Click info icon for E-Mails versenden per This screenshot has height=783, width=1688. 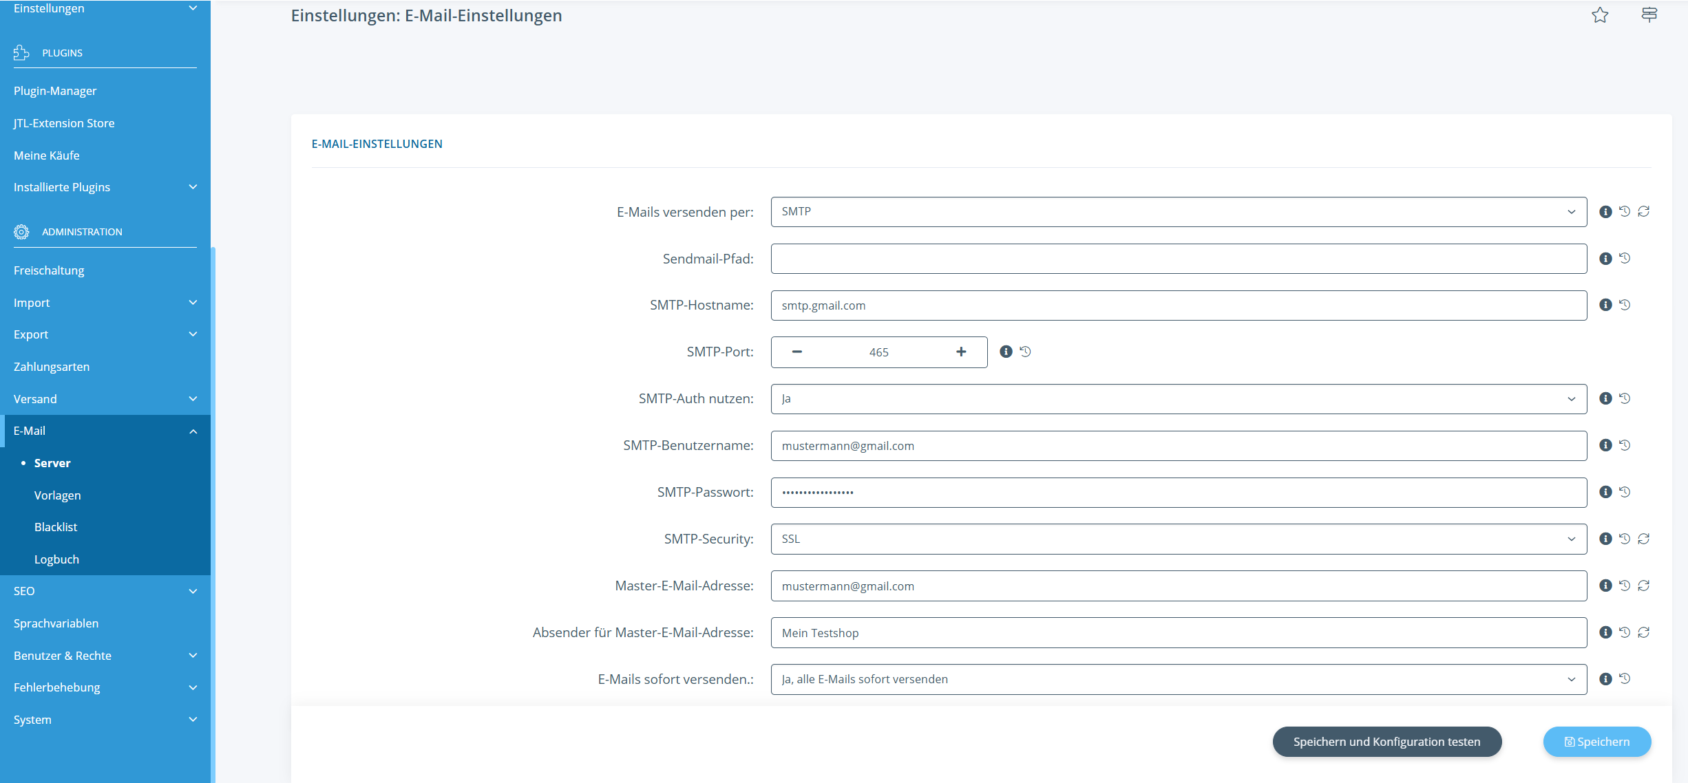(x=1605, y=212)
